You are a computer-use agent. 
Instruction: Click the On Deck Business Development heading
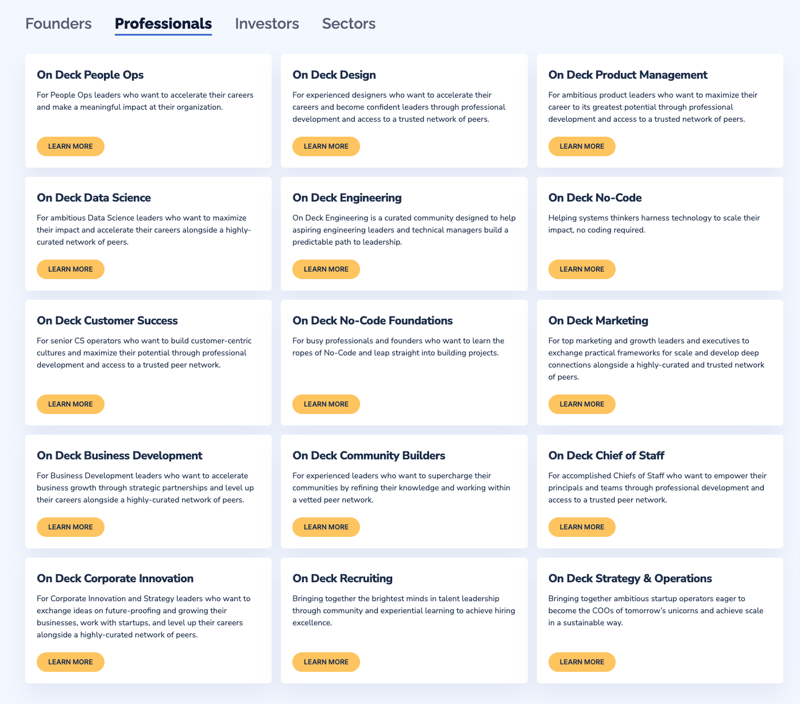(119, 455)
